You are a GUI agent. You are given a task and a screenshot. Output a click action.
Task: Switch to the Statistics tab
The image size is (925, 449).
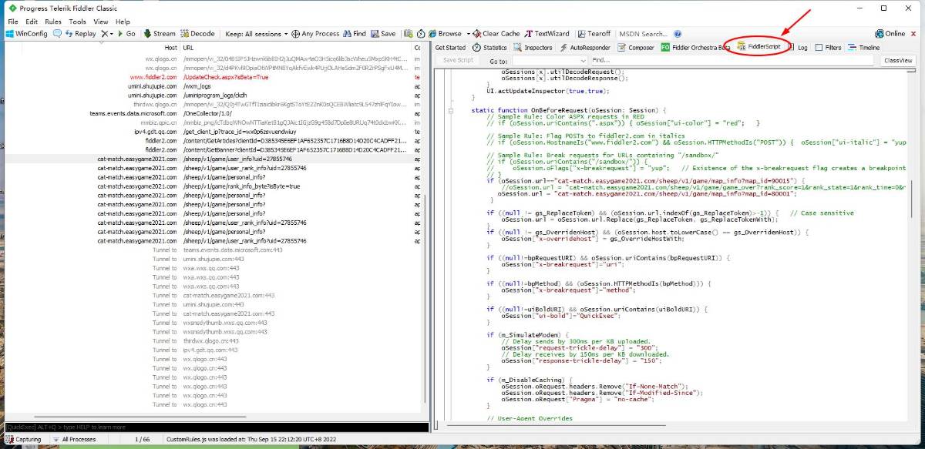489,48
